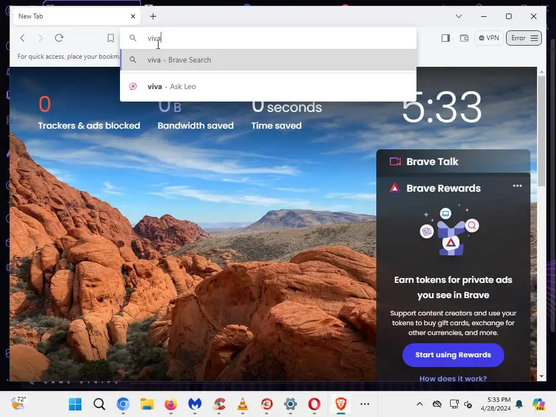Open the 'How does it work?' link
This screenshot has width=556, height=417.
coord(453,378)
